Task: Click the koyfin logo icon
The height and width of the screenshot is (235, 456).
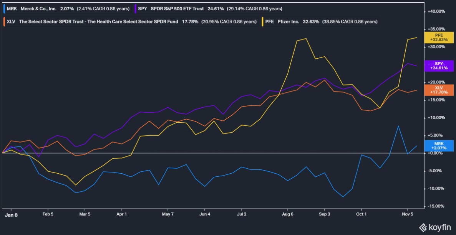Action: 424,227
